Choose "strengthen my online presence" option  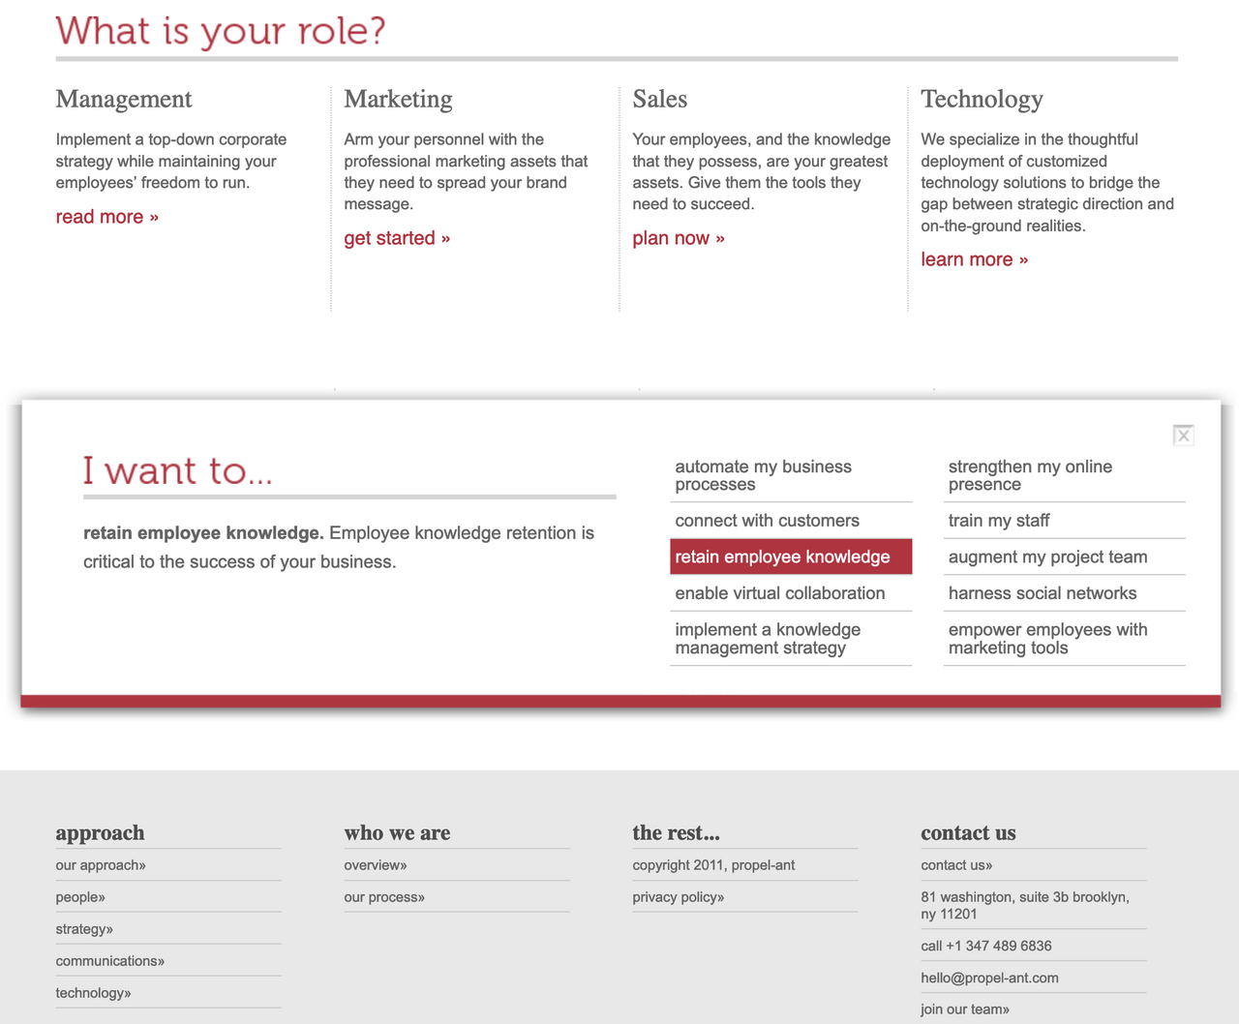(1030, 475)
